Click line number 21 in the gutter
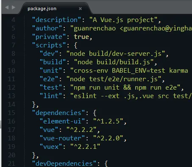Image resolution: width=192 pixels, height=167 pixels. click(11, 164)
